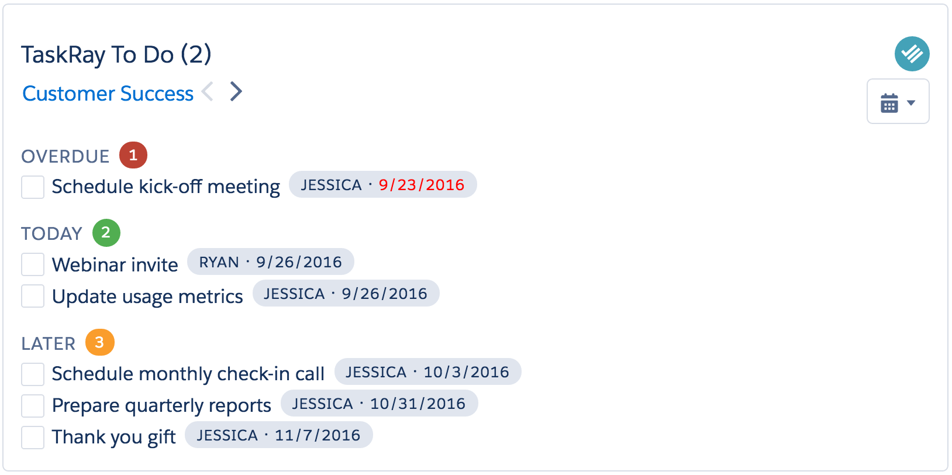
Task: Go to previous project with left chevron
Action: coord(208,92)
